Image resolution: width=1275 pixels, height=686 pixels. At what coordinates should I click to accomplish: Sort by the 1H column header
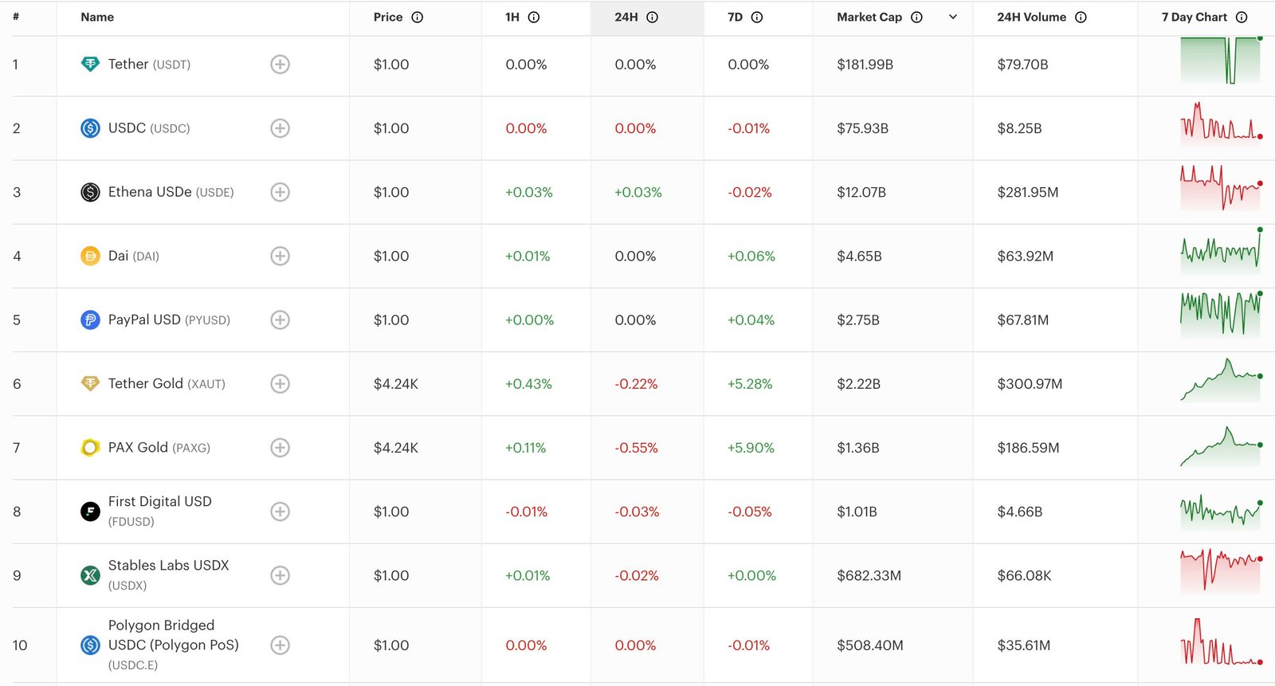click(512, 18)
